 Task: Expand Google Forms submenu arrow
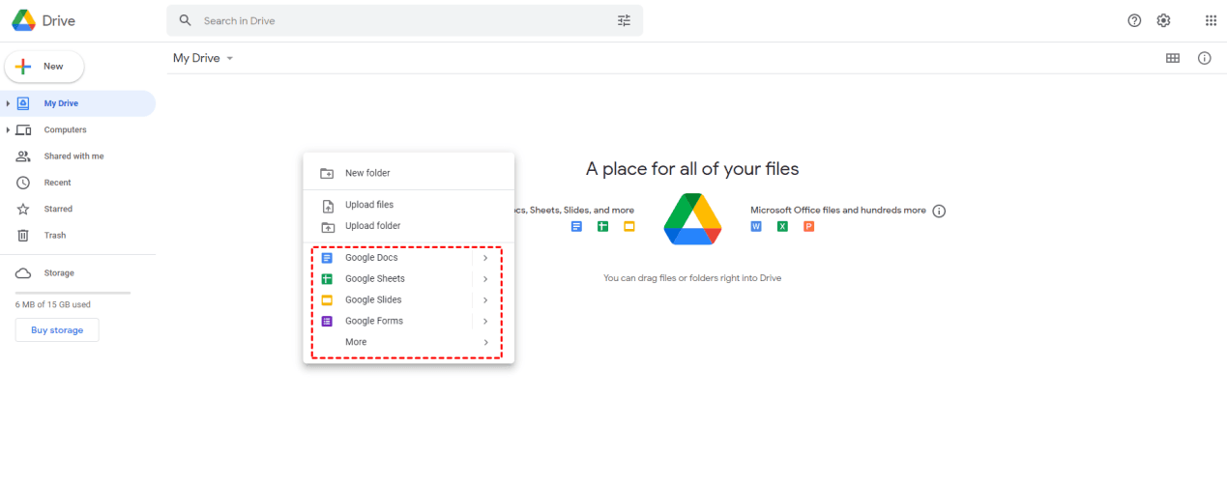[485, 322]
